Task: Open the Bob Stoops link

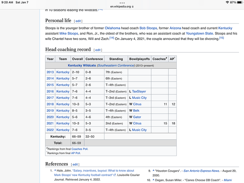Action: [148, 28]
